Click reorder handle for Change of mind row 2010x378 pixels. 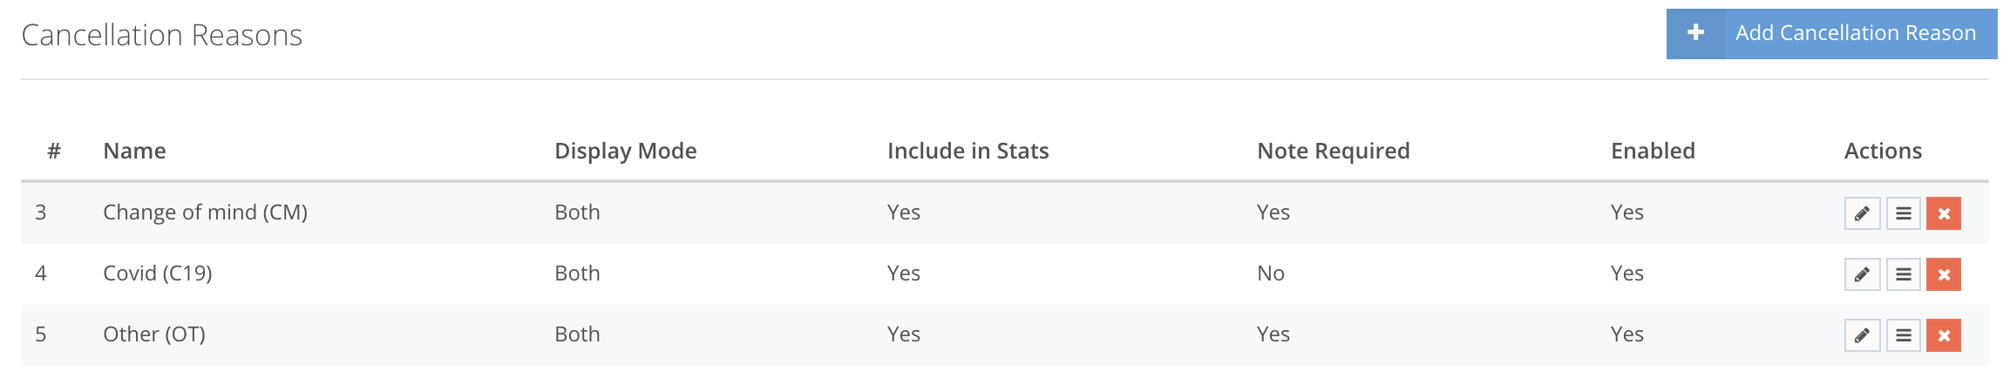[x=1904, y=213]
